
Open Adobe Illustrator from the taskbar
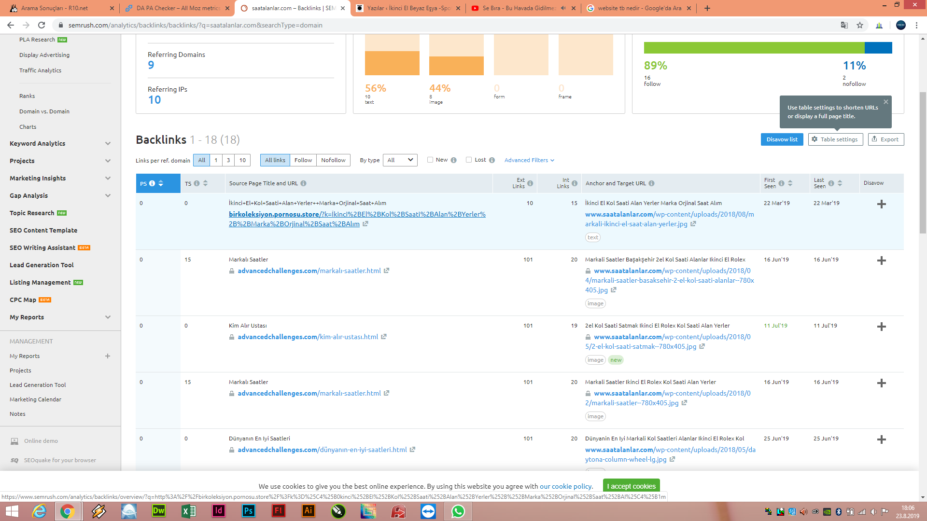(x=309, y=511)
